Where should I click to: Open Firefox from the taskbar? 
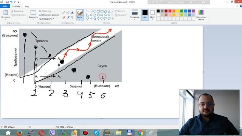point(19,133)
